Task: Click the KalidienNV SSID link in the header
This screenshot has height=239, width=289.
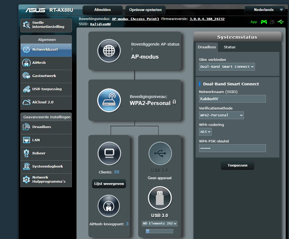Action: [100, 24]
